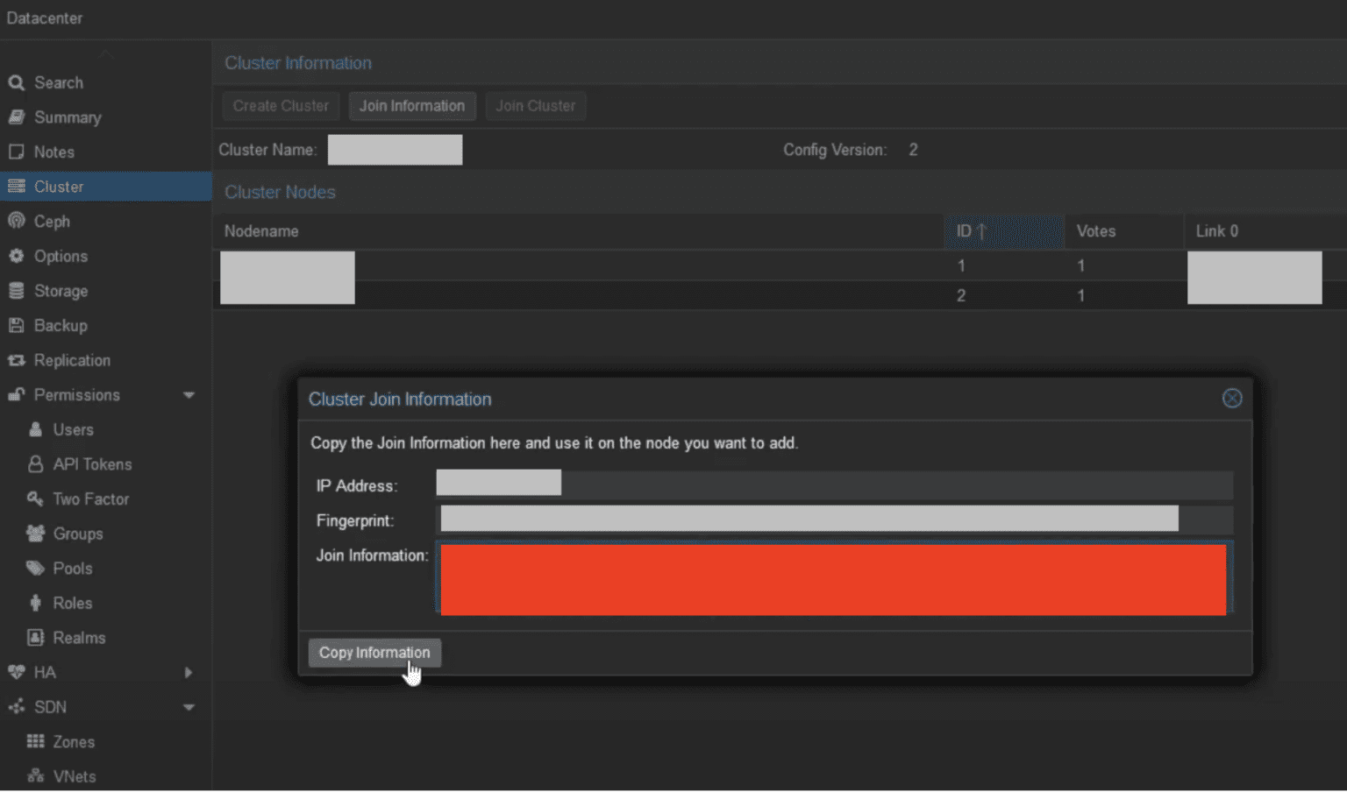Expand the HA section
The height and width of the screenshot is (792, 1347).
pos(188,672)
